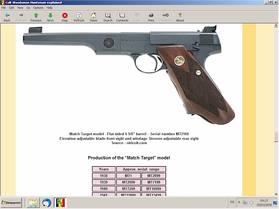Click the "Source : oldcolt.com" caption

(129, 143)
